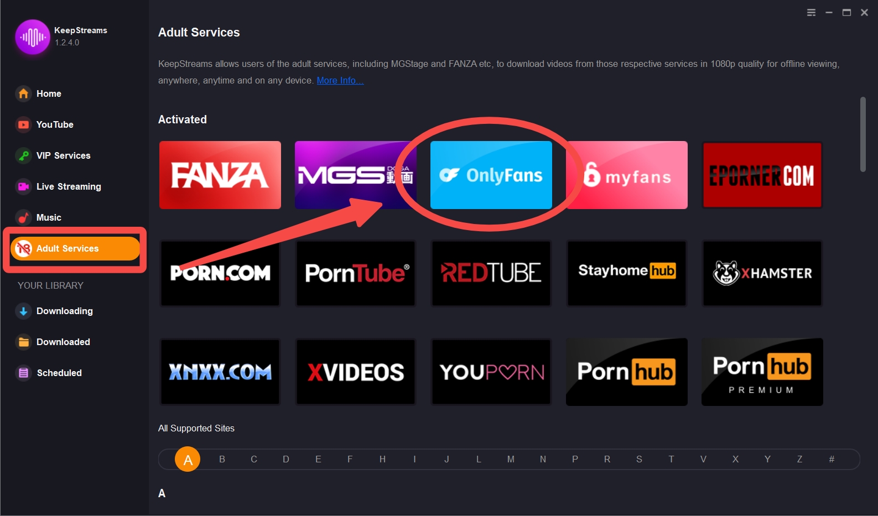
Task: Open the EPORNER.COM tile
Action: coord(762,175)
